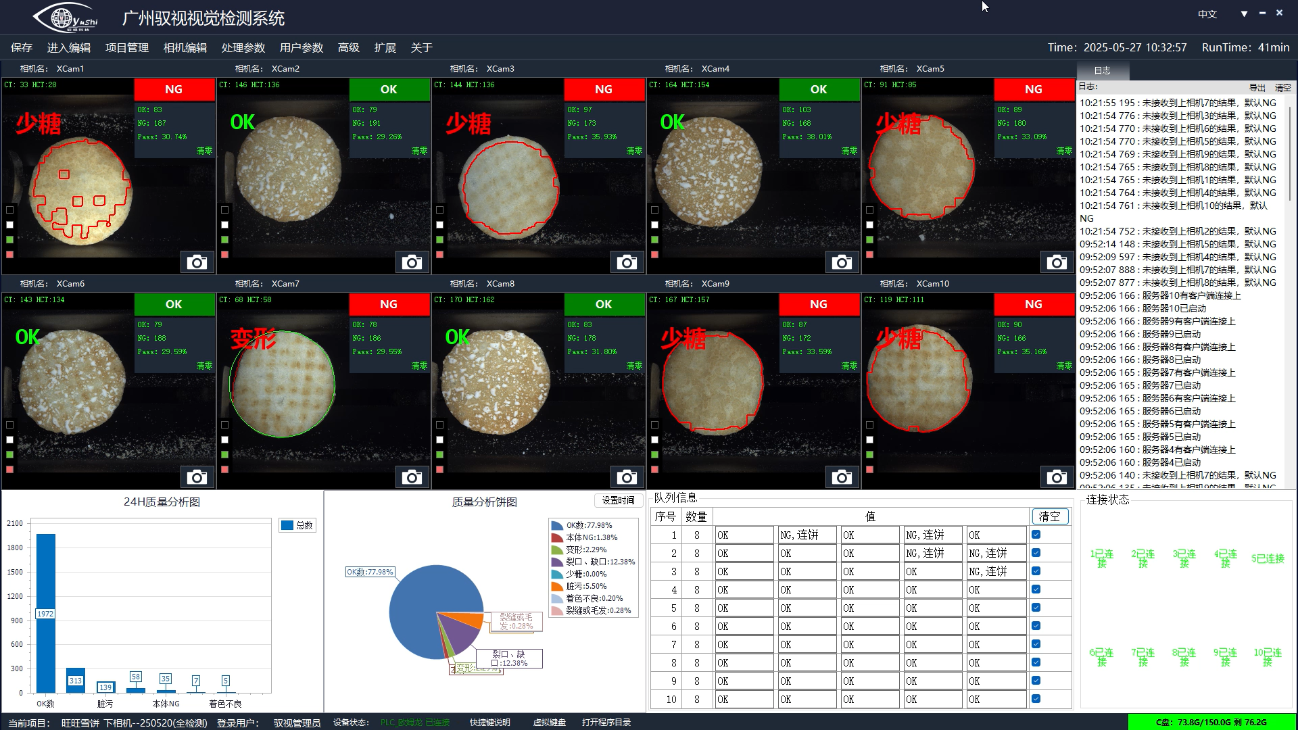Image resolution: width=1298 pixels, height=730 pixels.
Task: Click the 清空 button in the queue table header
Action: pyautogui.click(x=1049, y=516)
